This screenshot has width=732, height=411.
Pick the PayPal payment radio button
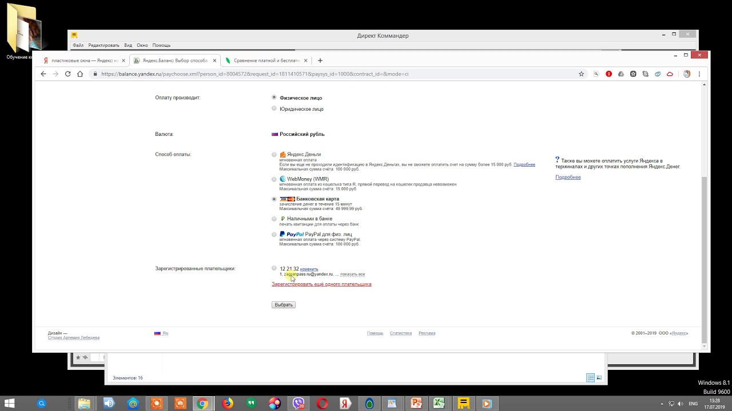274,235
